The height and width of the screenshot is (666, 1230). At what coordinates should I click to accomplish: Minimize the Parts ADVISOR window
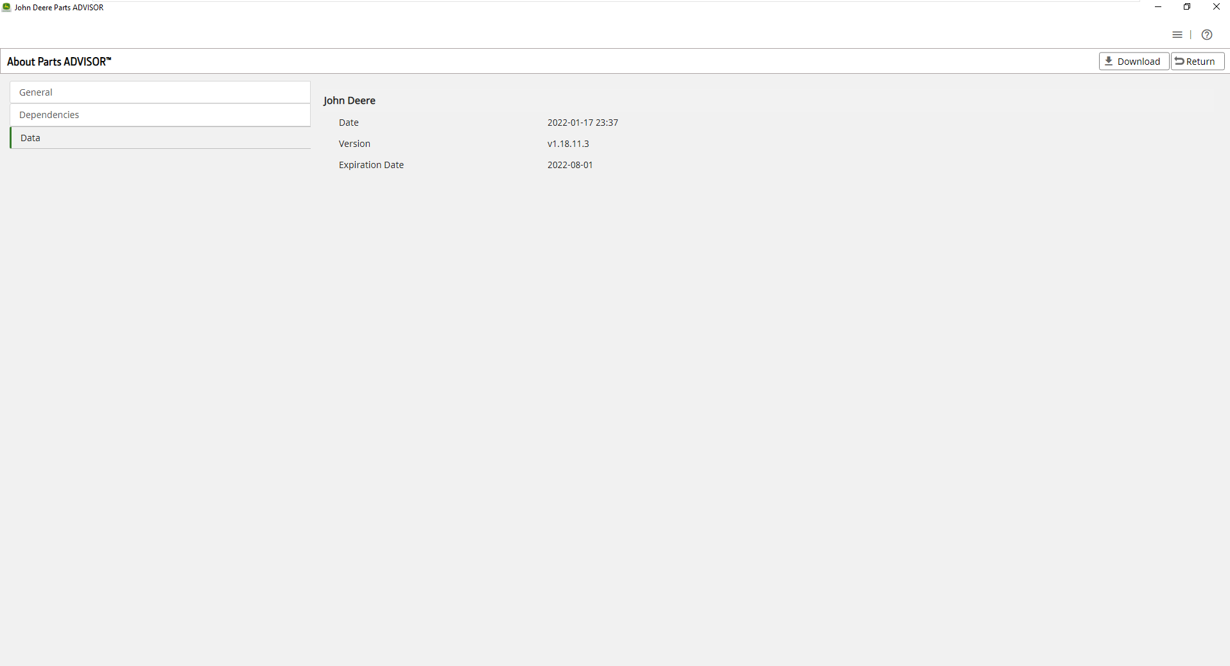[1158, 7]
